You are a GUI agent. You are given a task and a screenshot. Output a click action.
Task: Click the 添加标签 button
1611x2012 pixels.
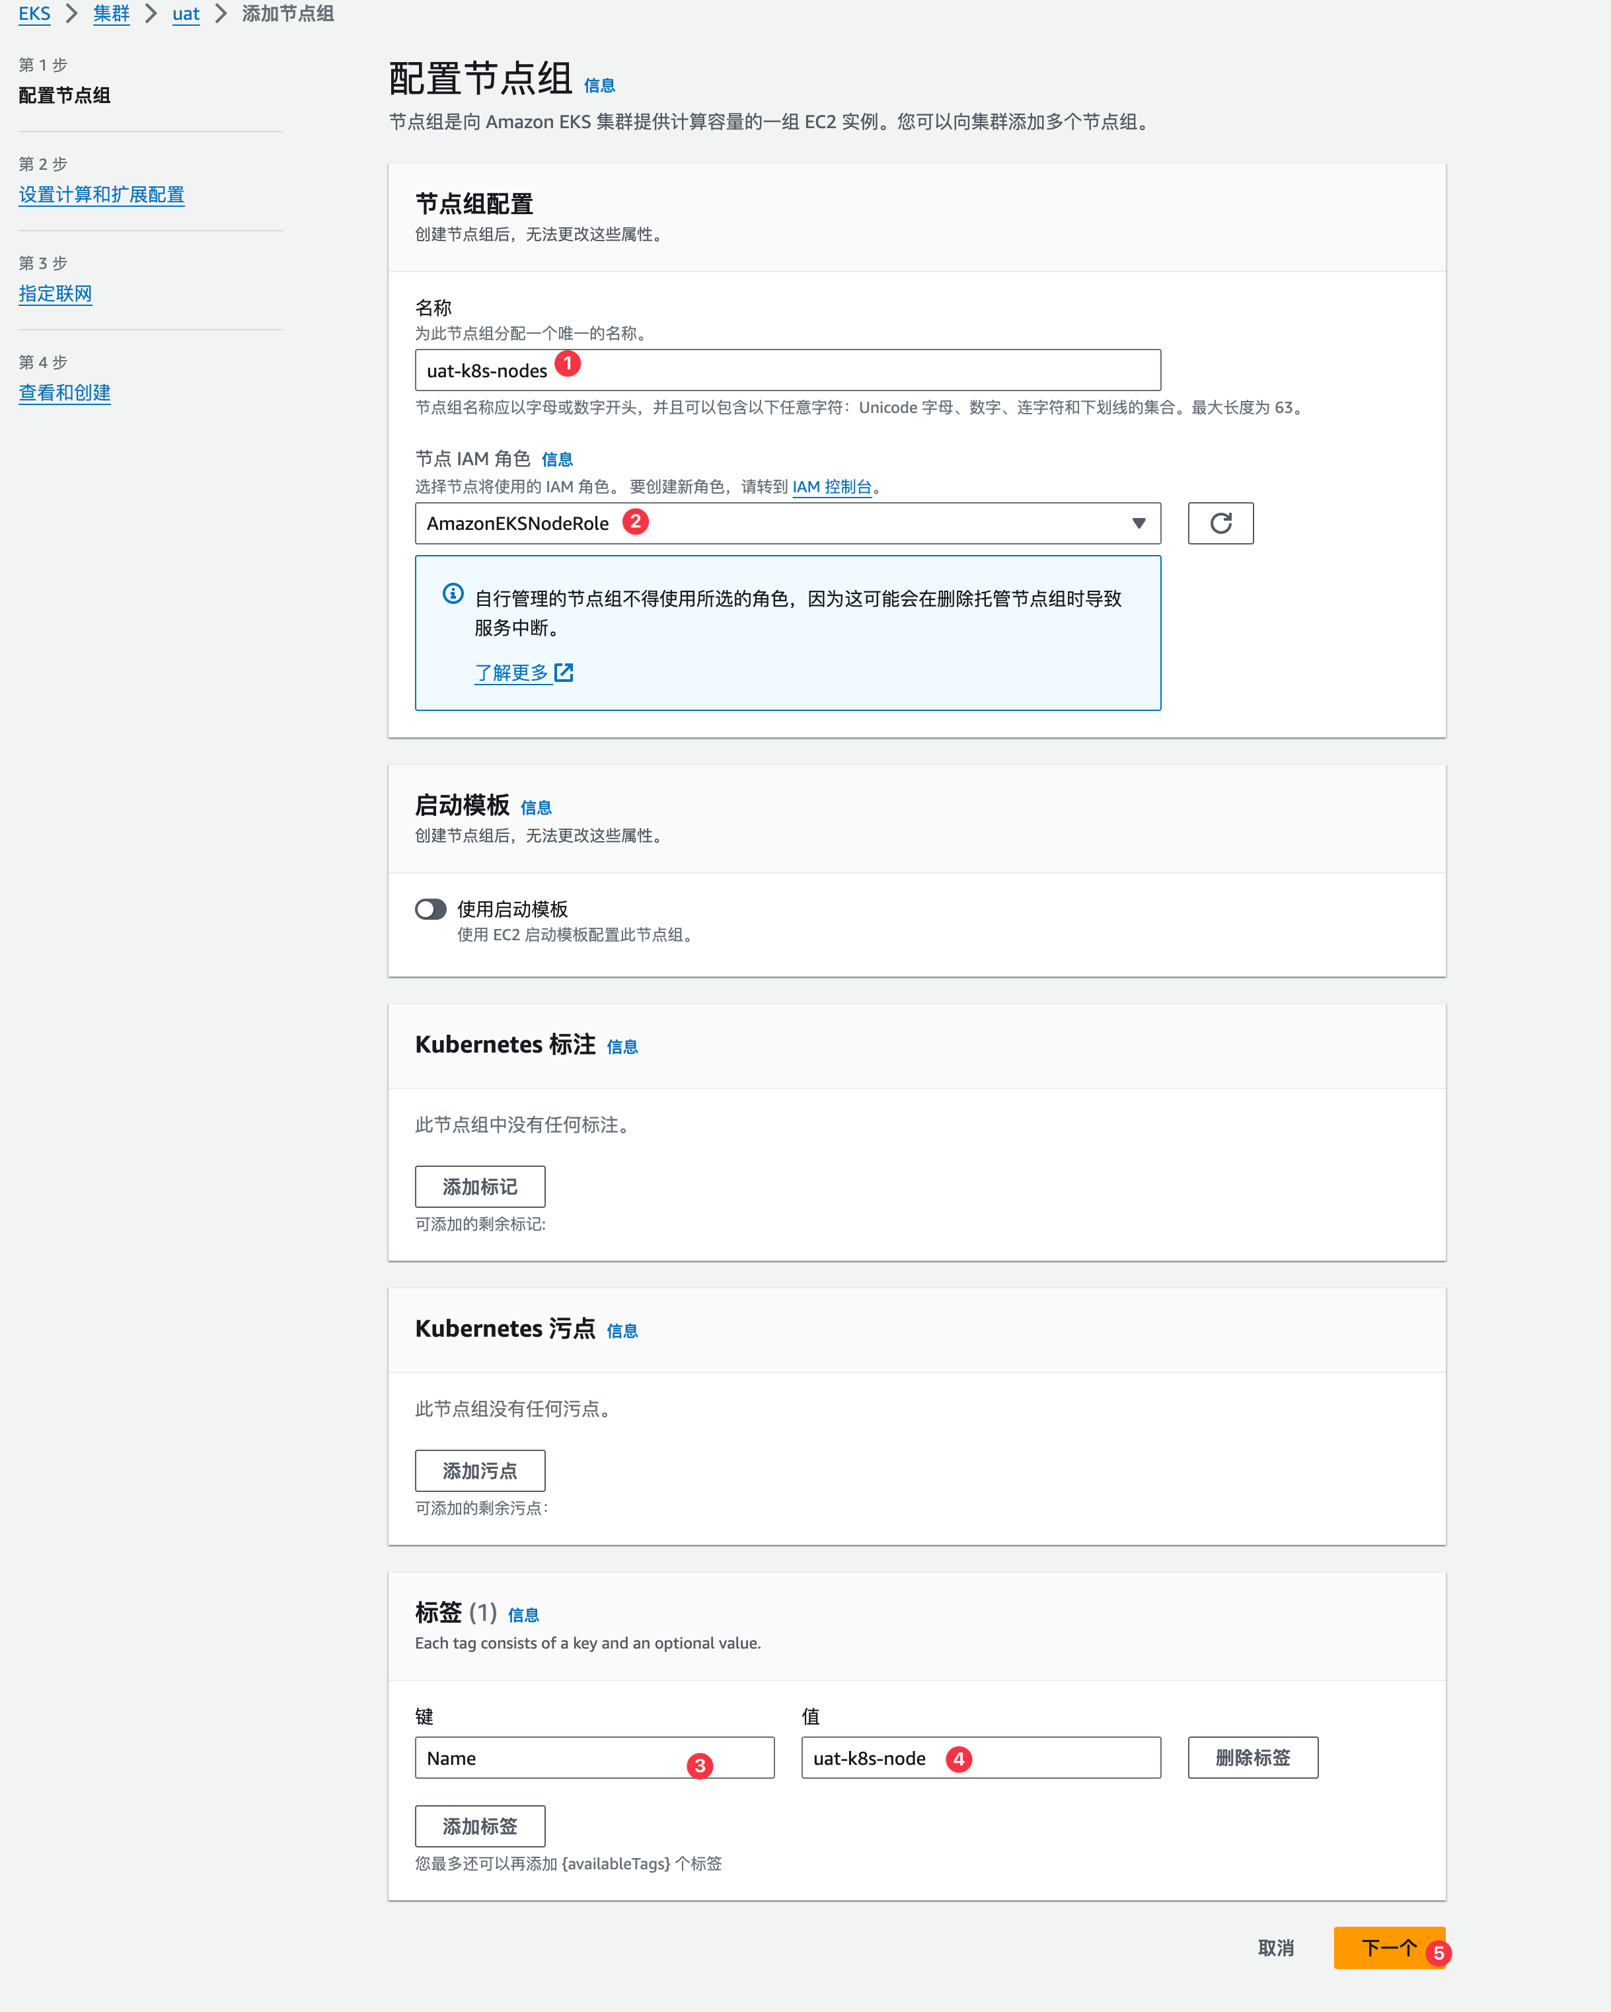(480, 1826)
